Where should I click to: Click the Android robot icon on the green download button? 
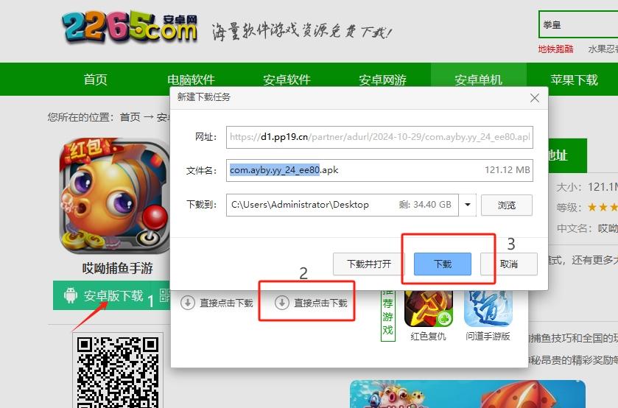71,296
